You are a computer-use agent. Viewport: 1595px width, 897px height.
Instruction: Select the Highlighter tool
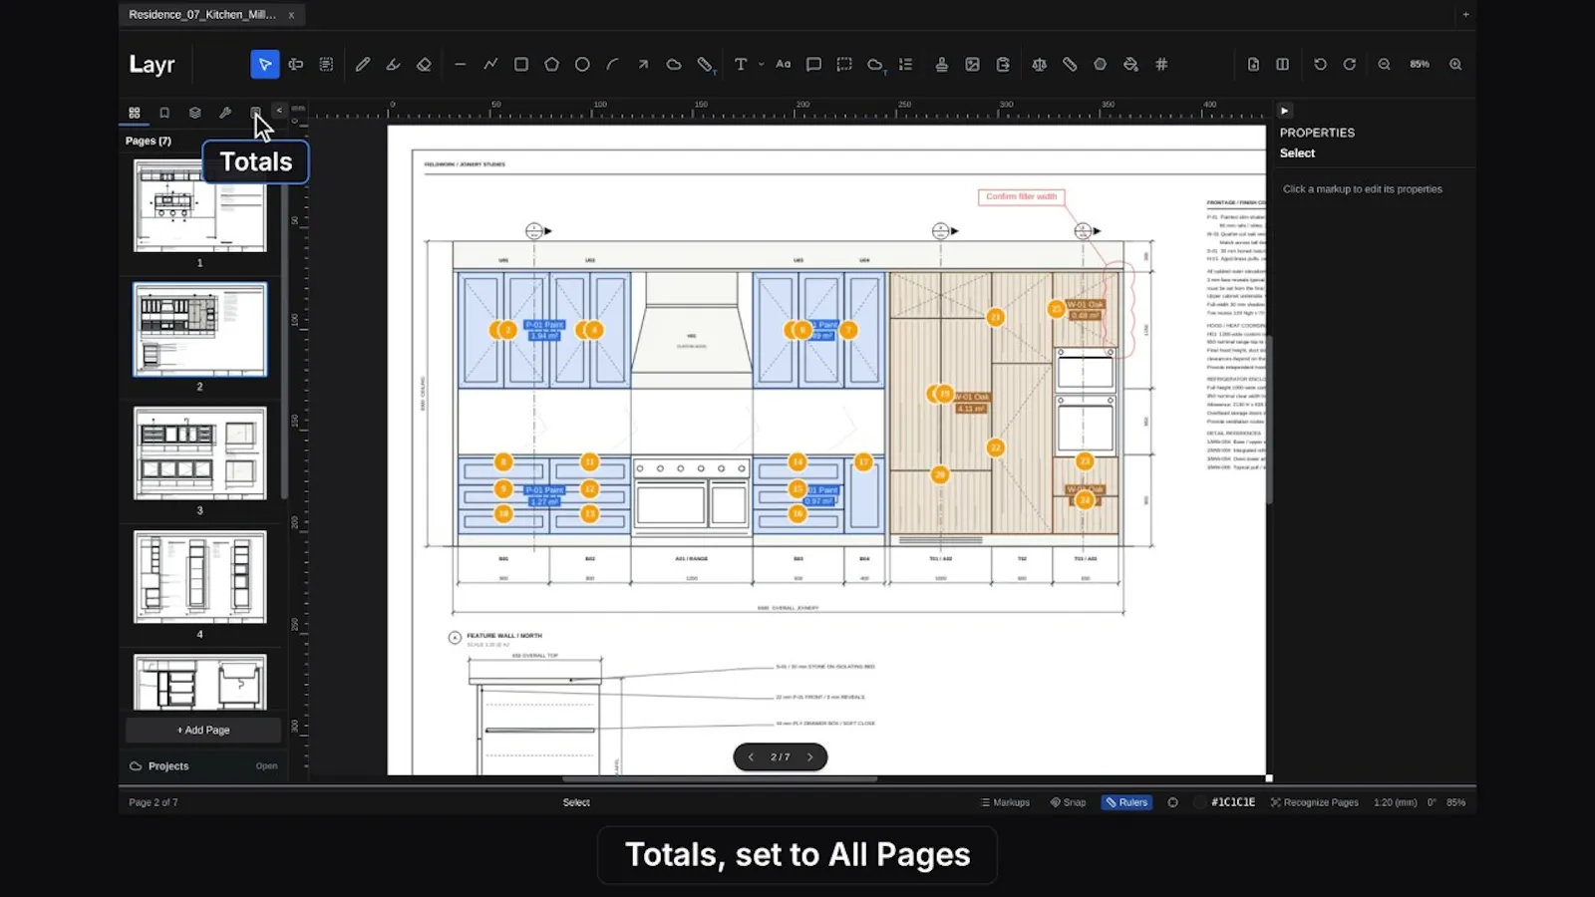pyautogui.click(x=394, y=64)
